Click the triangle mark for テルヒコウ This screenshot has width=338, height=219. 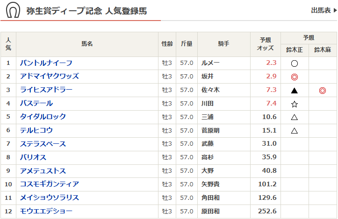(295, 131)
